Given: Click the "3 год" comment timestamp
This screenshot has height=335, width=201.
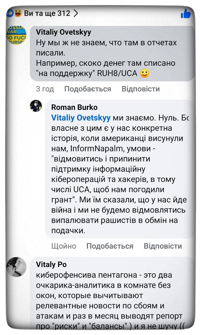Looking at the screenshot, I should [x=45, y=89].
